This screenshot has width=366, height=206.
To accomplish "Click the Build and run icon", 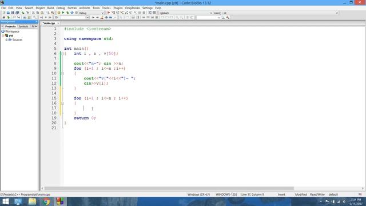I will click(x=67, y=13).
